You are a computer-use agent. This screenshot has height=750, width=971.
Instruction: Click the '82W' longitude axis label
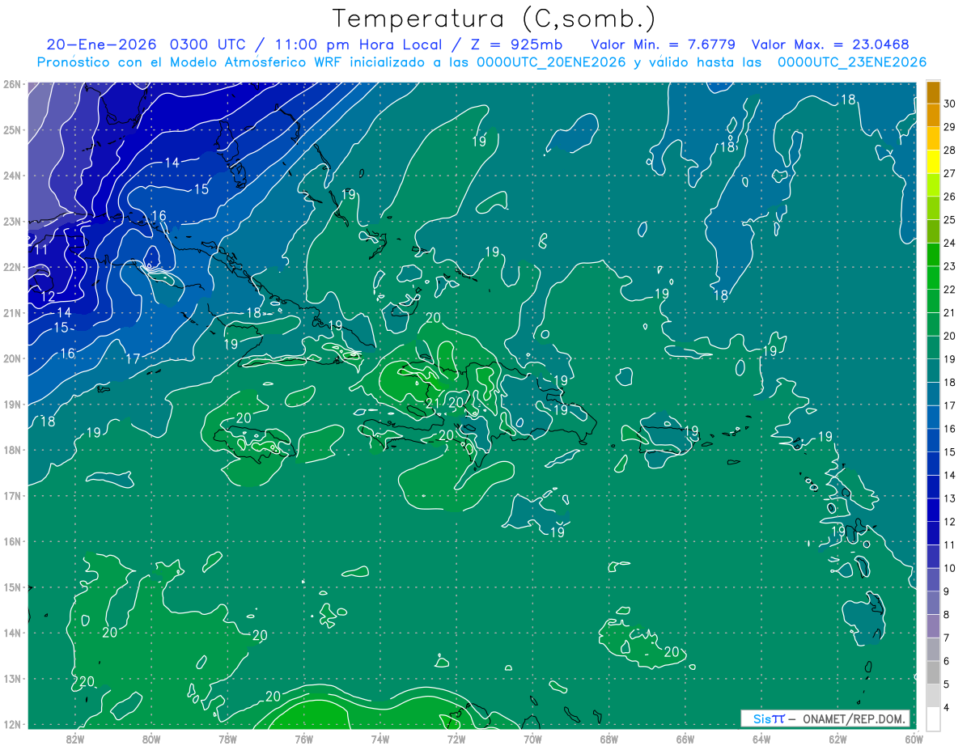pos(75,738)
